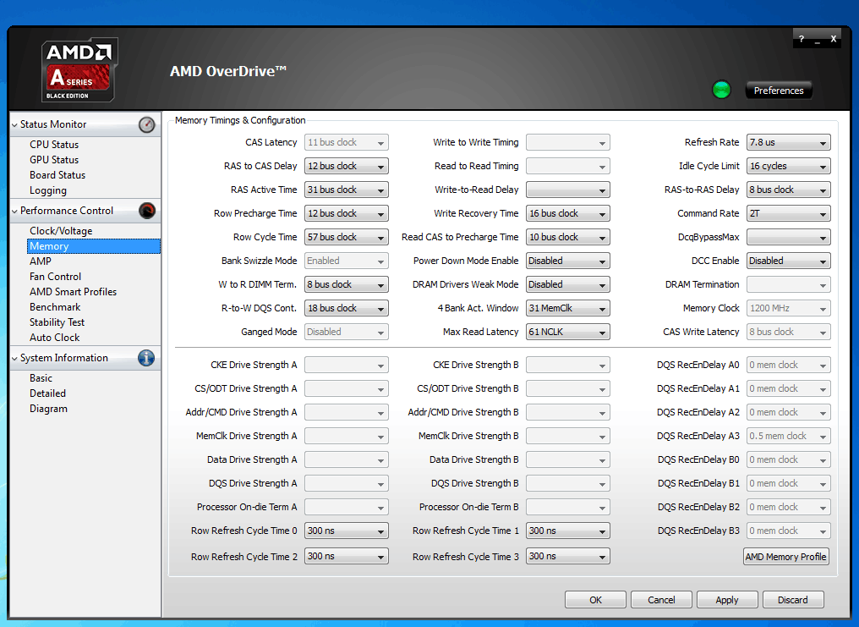Click the CAS Write Latency field
859x627 pixels.
coord(788,332)
